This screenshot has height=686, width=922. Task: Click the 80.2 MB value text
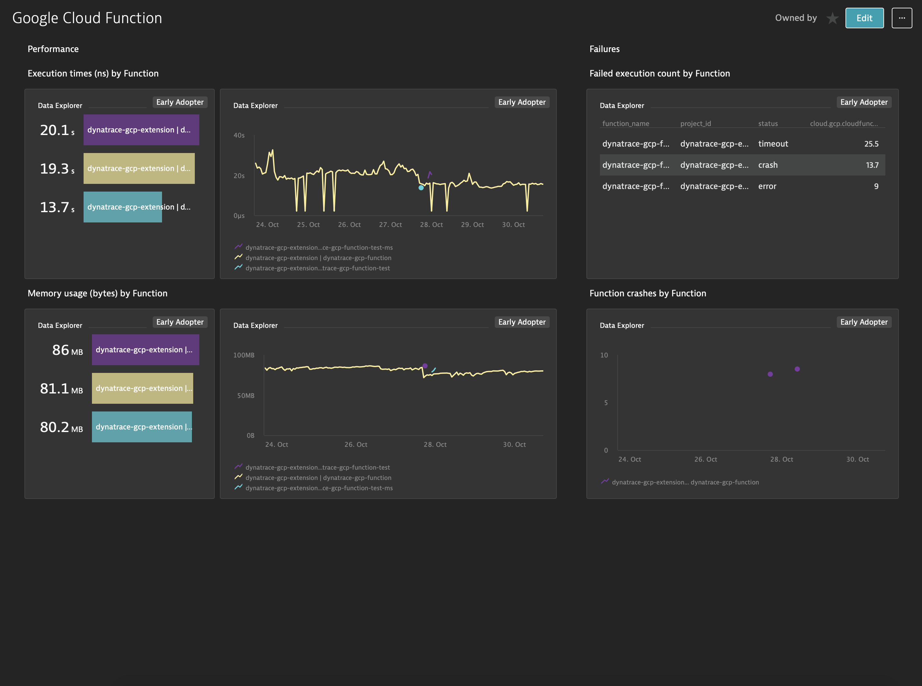(x=61, y=427)
